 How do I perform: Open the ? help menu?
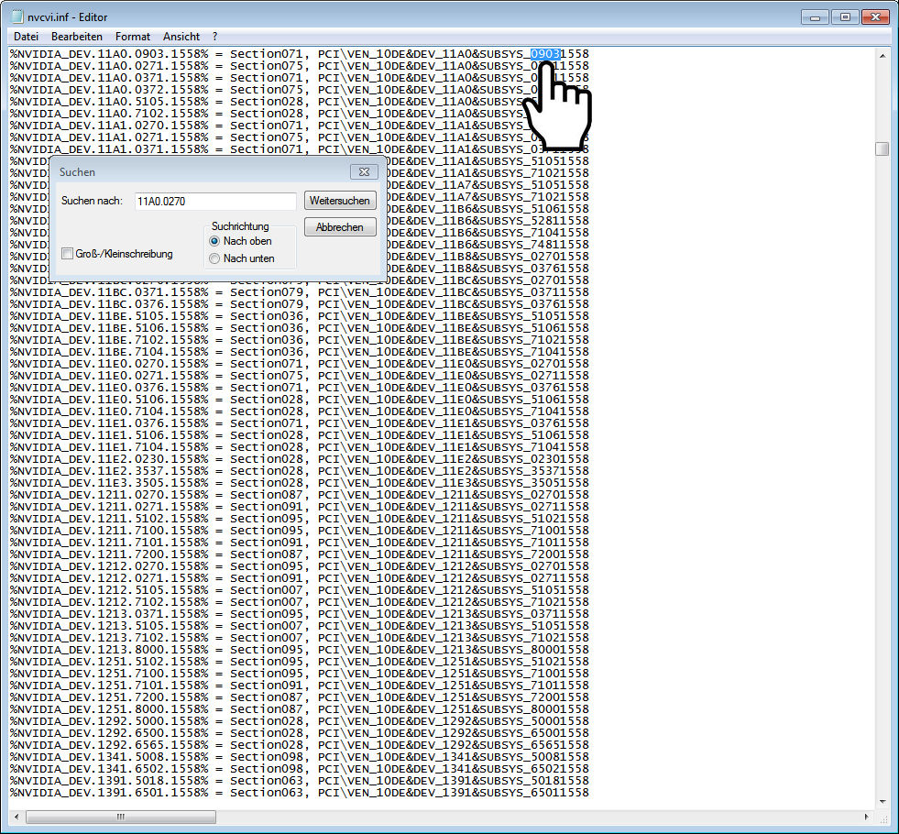(215, 36)
